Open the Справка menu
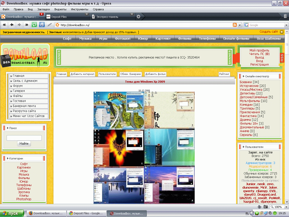The width and height of the screenshot is (289, 217). (x=98, y=9)
